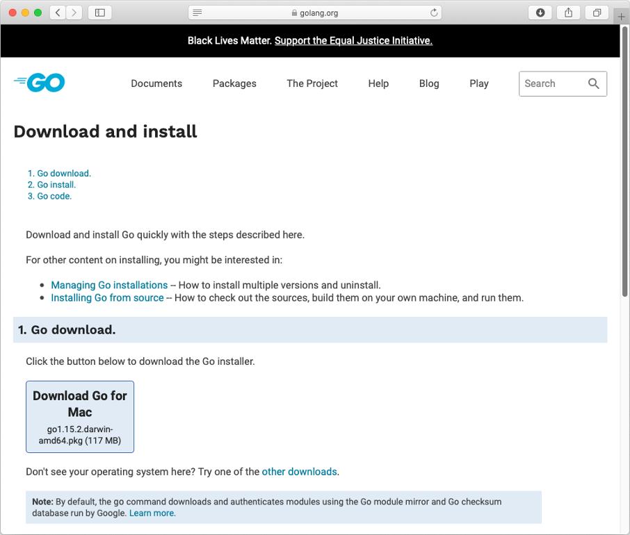Click the 'Download and install' heading
This screenshot has width=630, height=535.
click(x=105, y=131)
